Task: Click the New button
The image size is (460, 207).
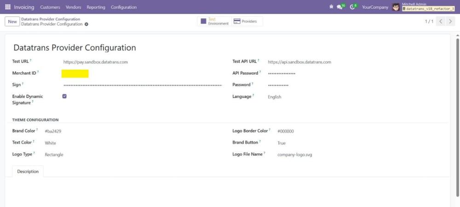Action: click(12, 22)
